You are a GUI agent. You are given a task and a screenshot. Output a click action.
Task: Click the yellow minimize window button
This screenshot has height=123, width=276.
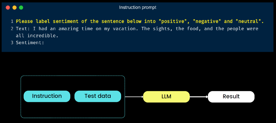(14, 7)
